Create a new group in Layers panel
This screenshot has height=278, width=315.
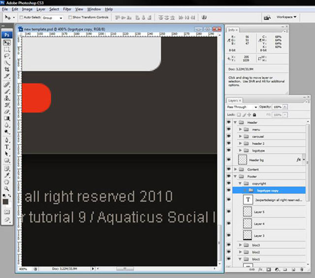pos(285,270)
